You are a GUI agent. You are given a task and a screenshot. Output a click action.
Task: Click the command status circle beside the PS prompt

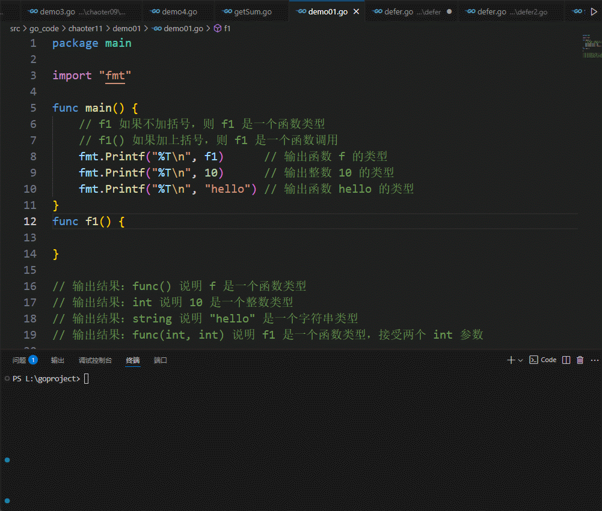[x=7, y=379]
